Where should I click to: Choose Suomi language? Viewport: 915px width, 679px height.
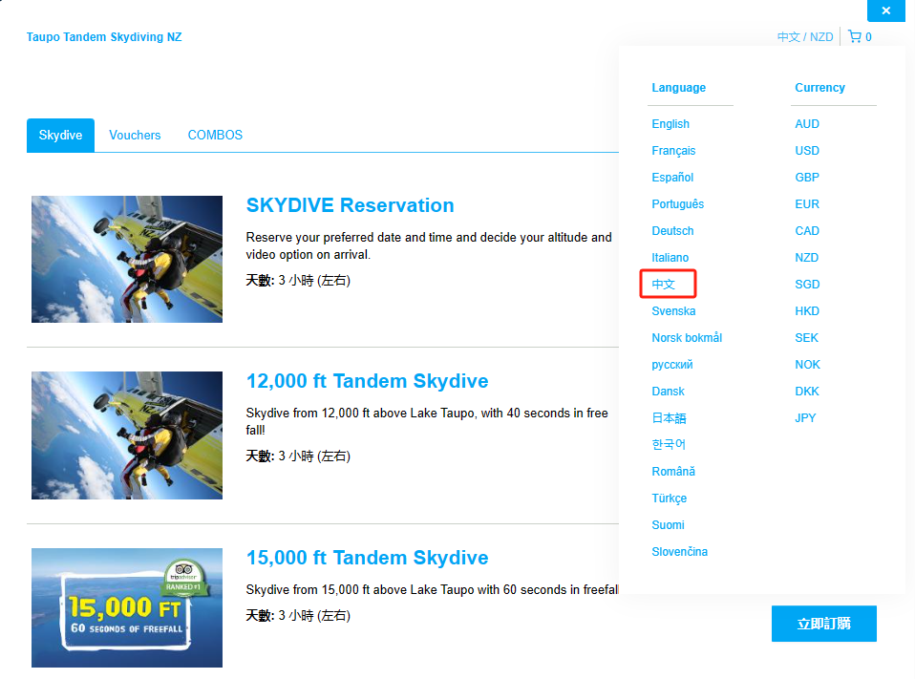(x=669, y=525)
